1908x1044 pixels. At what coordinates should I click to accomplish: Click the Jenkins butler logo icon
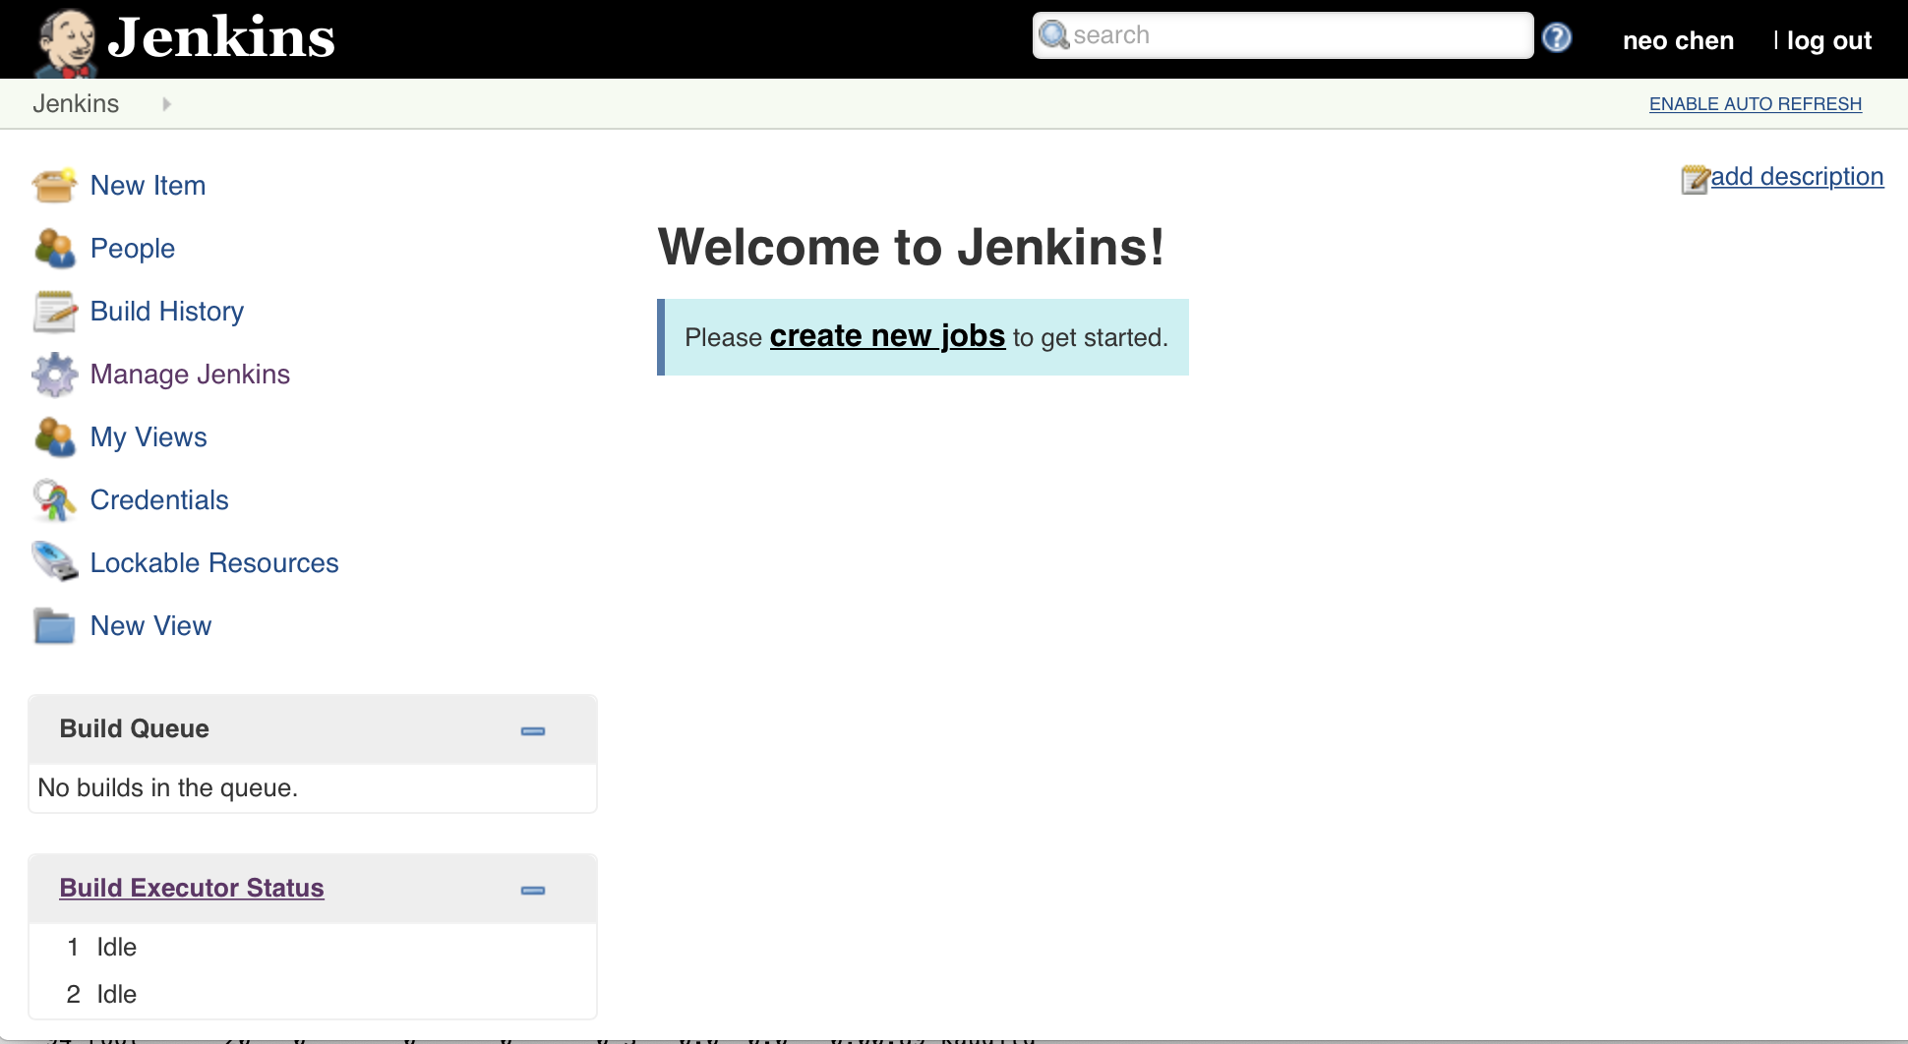pos(65,43)
